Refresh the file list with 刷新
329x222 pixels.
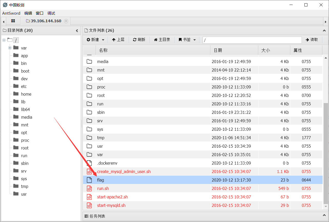tap(139, 40)
